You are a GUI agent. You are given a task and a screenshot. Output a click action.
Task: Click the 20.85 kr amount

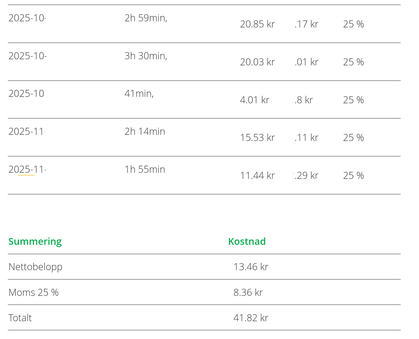[x=257, y=24]
